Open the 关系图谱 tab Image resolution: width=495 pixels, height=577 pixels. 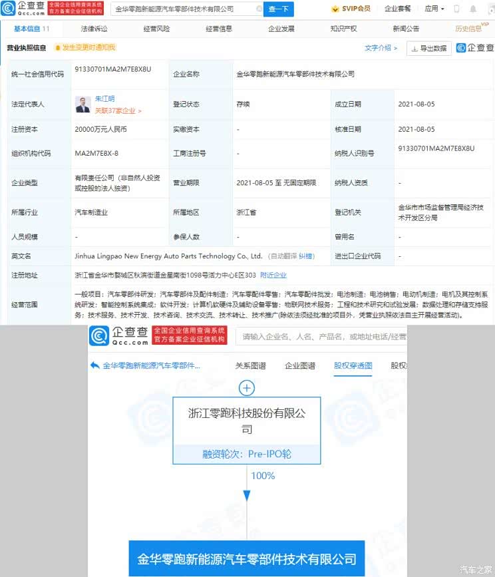(x=250, y=365)
